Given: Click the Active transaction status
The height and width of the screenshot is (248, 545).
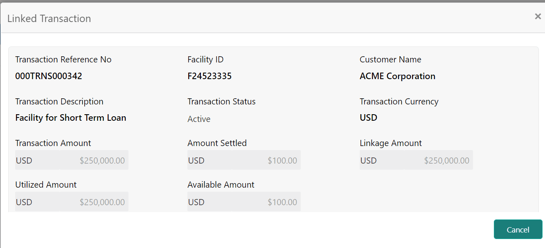Looking at the screenshot, I should click(199, 119).
